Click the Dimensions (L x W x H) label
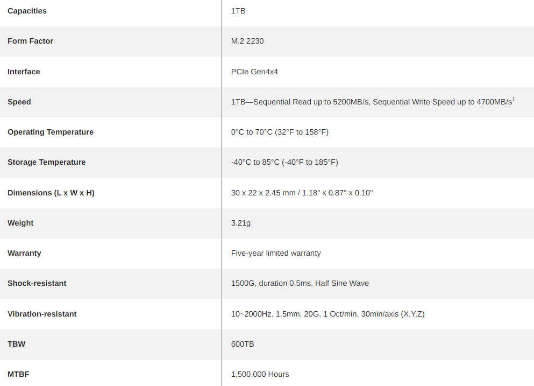534x386 pixels. tap(51, 193)
